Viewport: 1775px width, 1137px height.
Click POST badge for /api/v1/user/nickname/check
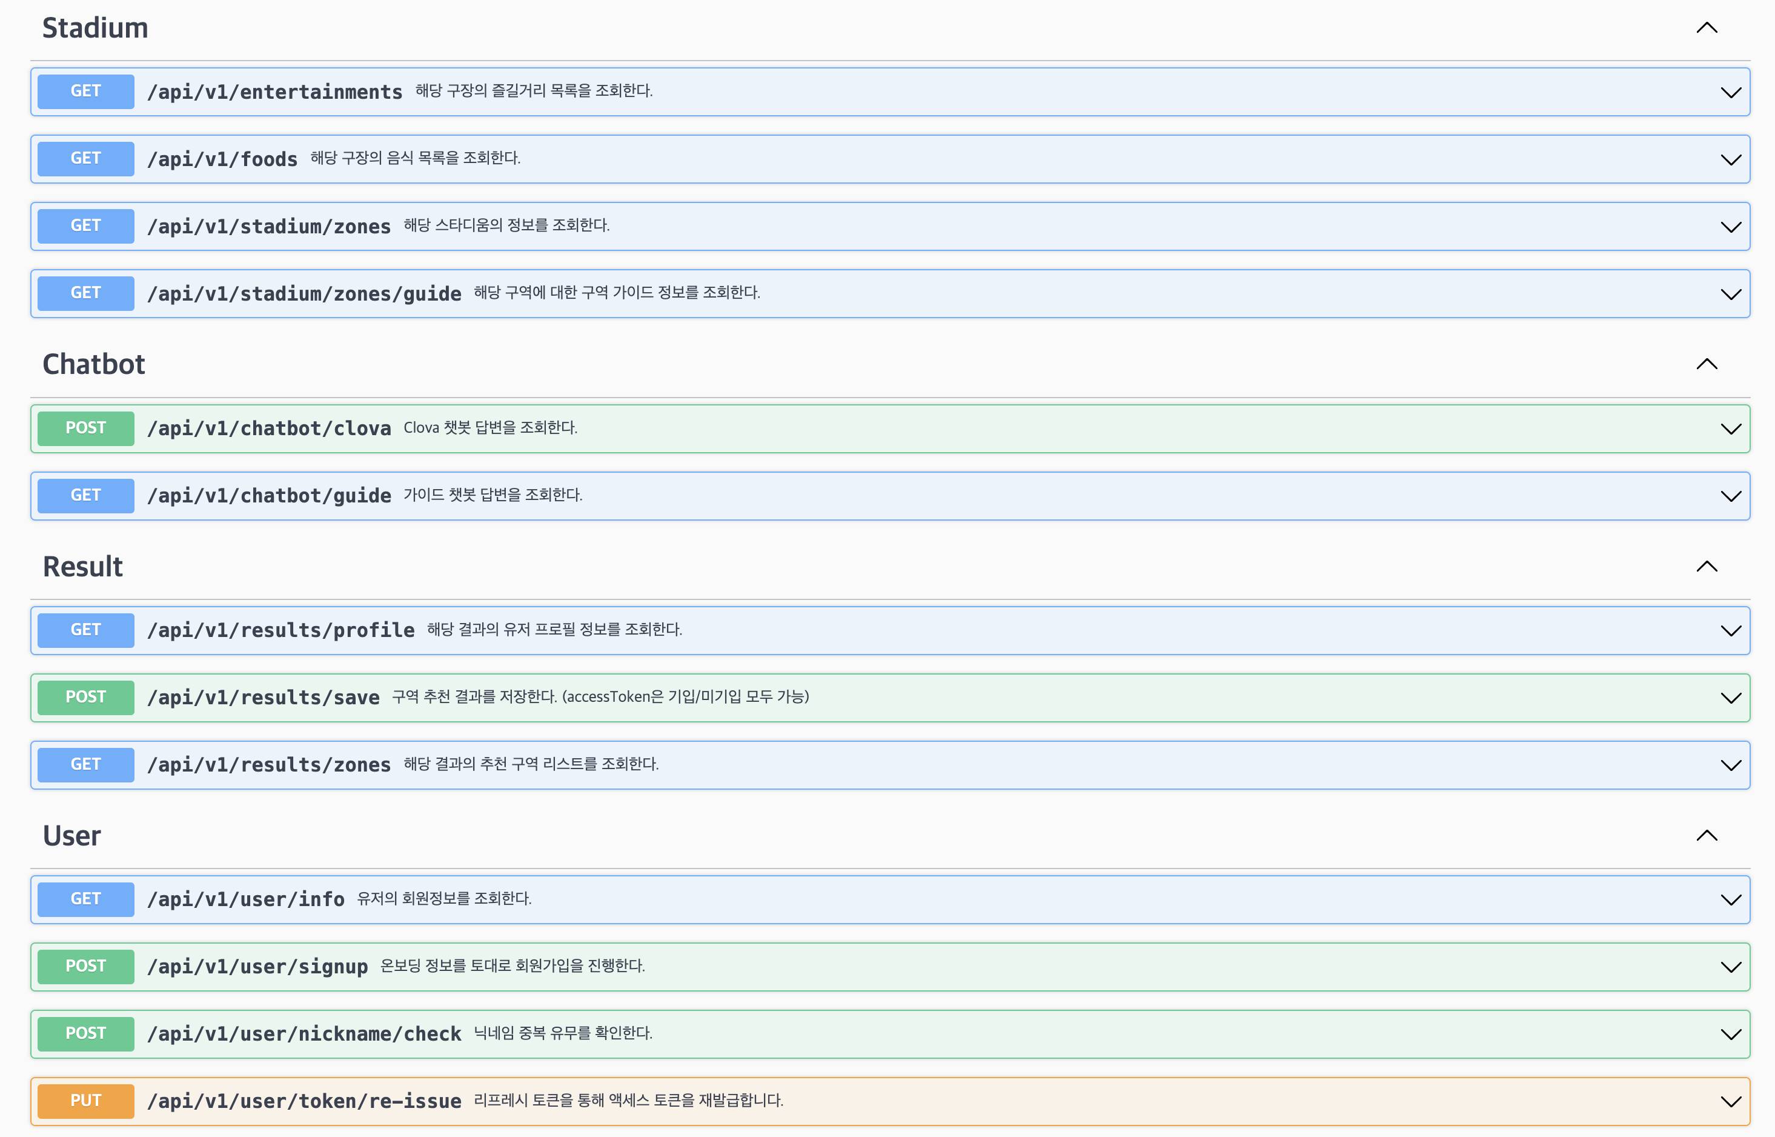[x=85, y=1033]
